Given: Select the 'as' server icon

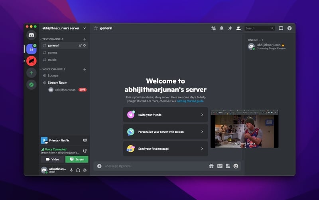Looking at the screenshot, I should pos(32,49).
